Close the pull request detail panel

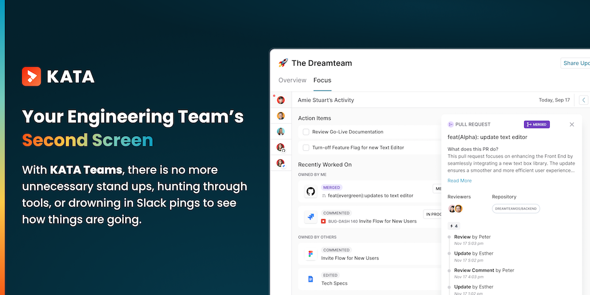pos(572,124)
